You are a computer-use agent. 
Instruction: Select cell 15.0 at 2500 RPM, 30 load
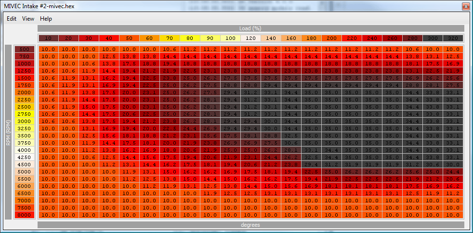pyautogui.click(x=89, y=107)
